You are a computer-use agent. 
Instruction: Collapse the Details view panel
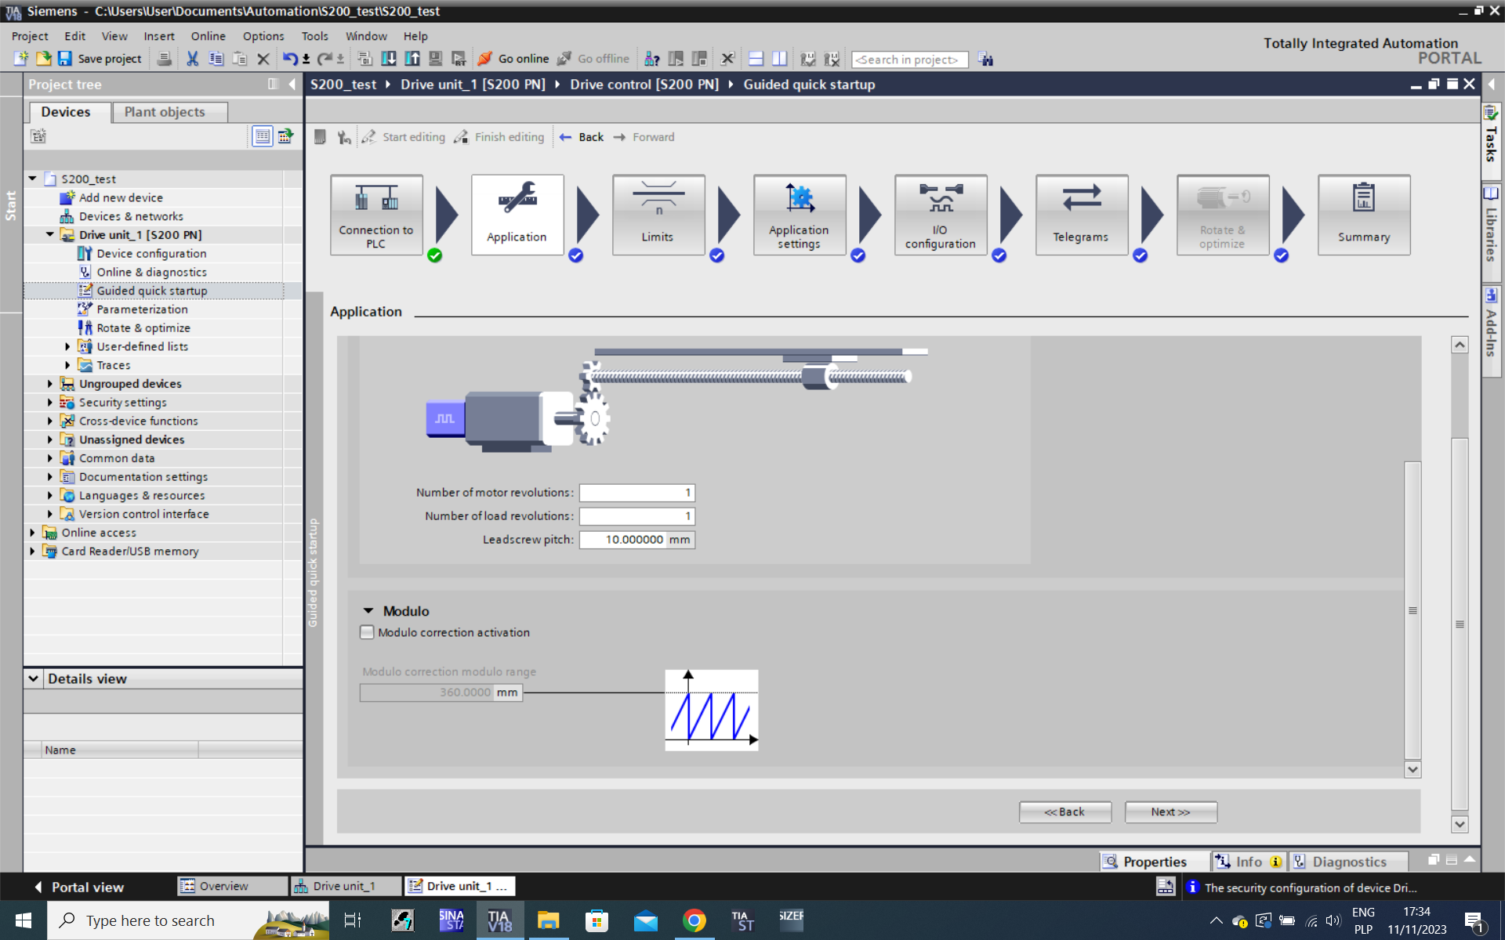pos(34,678)
